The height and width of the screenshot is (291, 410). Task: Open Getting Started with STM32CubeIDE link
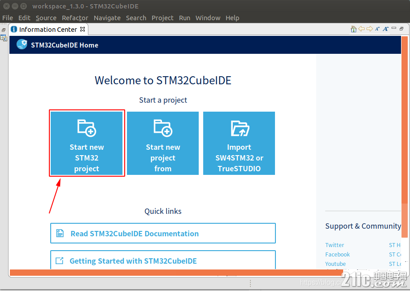coord(163,260)
